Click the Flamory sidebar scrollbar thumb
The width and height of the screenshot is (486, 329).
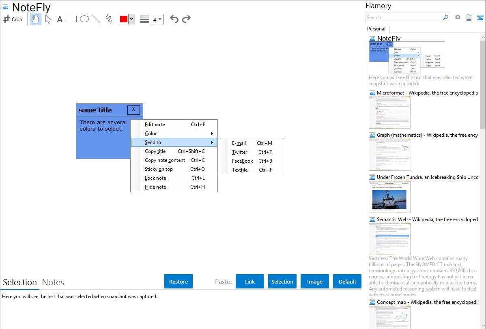483,84
